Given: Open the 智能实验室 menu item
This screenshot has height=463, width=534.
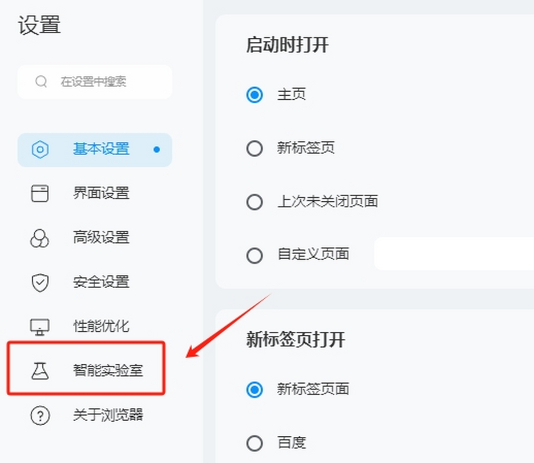Looking at the screenshot, I should (95, 370).
